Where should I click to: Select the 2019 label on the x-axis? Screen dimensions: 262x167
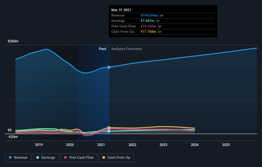(39, 145)
